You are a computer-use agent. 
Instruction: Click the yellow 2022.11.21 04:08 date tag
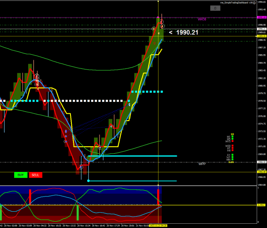pyautogui.click(x=158, y=225)
